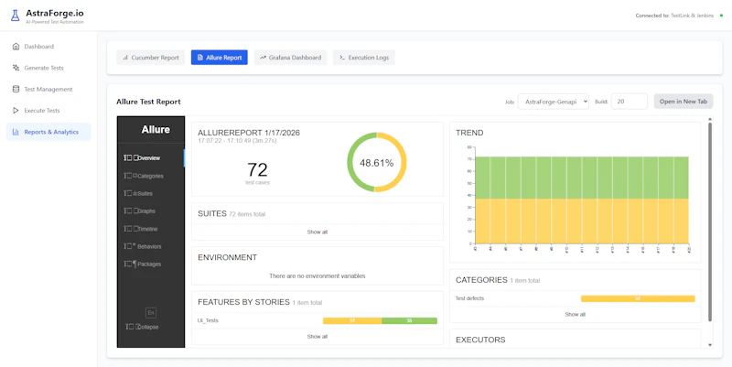Click the Test defects category label
Viewport: 732px width, 367px height.
(x=469, y=298)
